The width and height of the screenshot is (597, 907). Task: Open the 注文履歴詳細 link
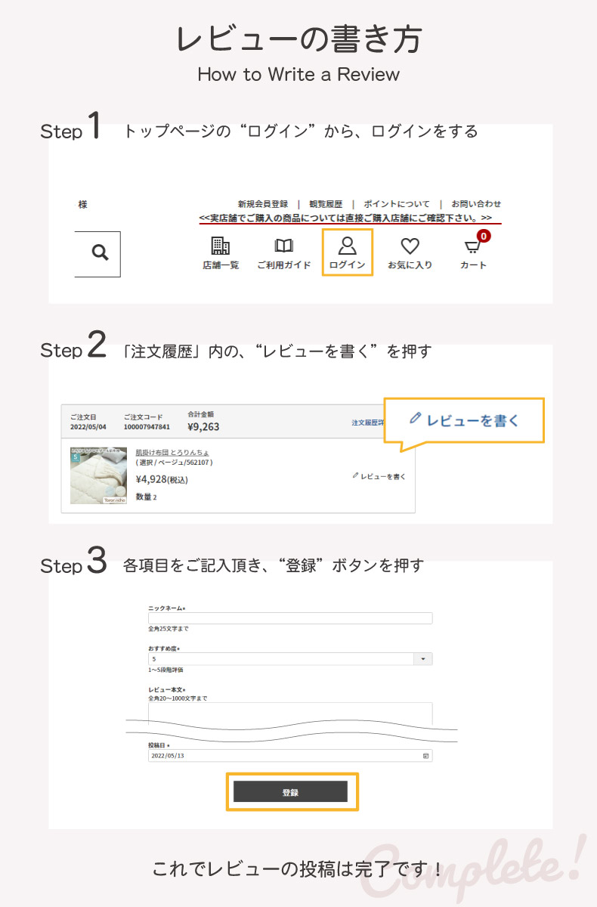367,423
